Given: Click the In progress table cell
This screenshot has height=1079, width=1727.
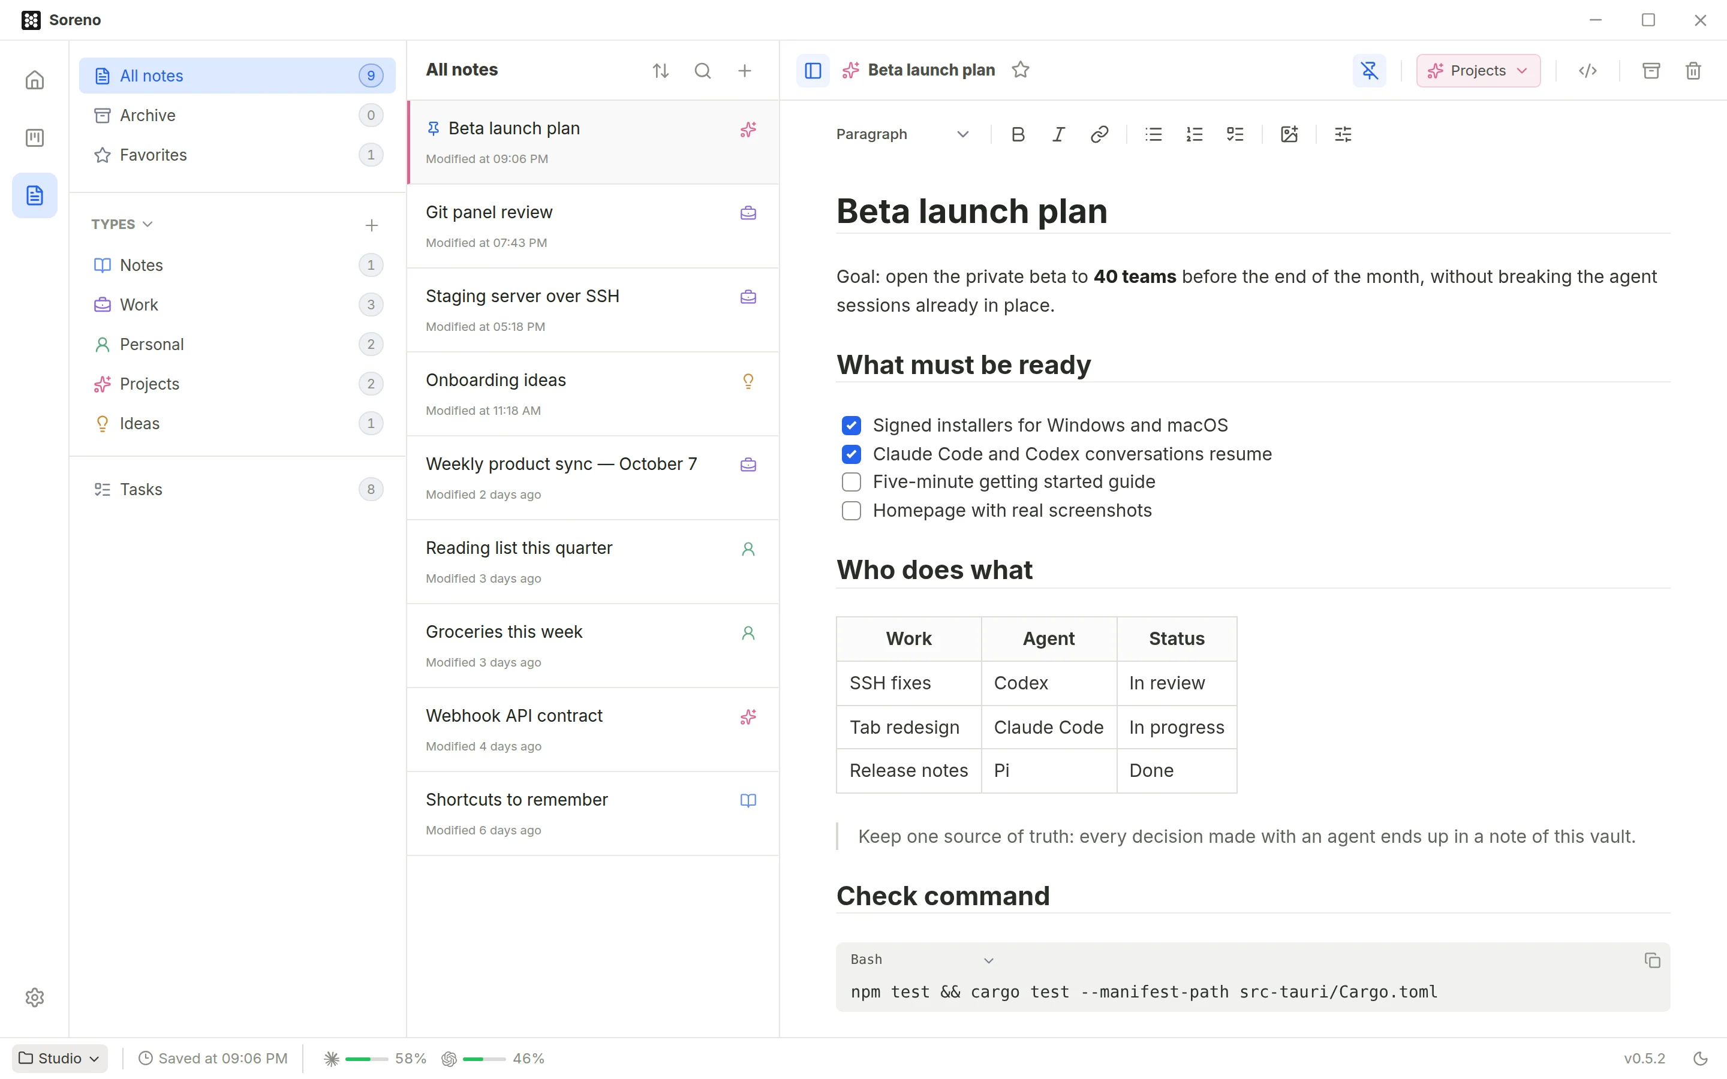Looking at the screenshot, I should [1176, 727].
